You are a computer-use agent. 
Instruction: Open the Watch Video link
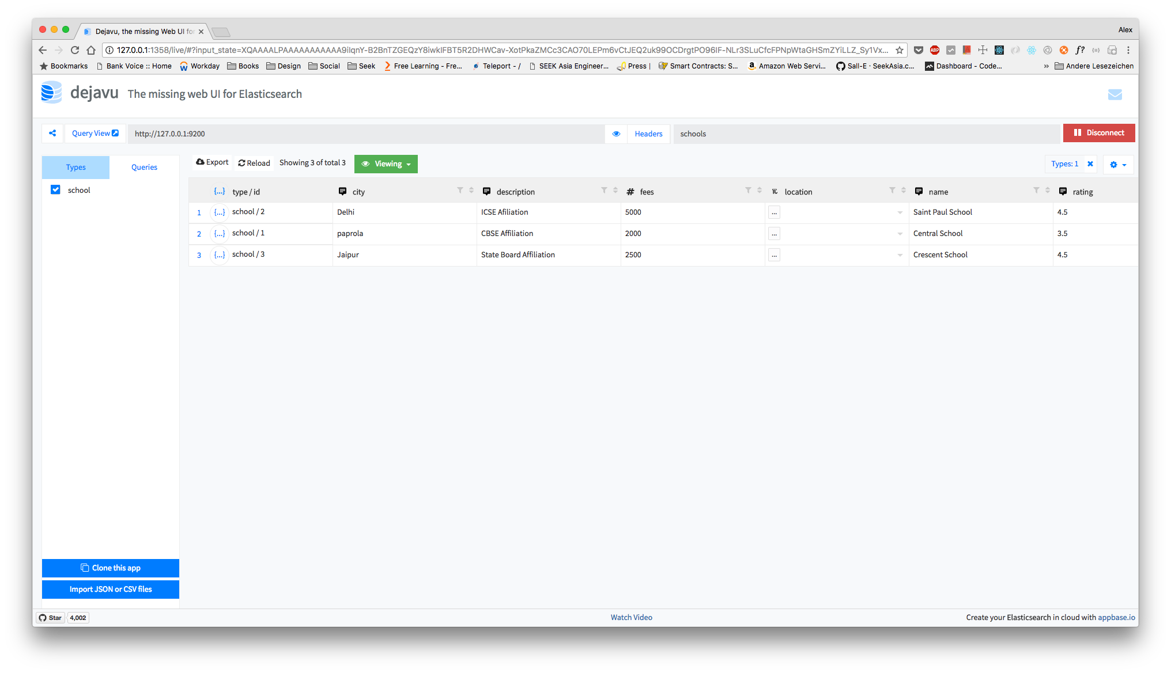click(x=631, y=617)
